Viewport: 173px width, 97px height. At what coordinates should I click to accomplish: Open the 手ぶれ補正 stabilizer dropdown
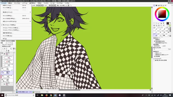(68, 5)
